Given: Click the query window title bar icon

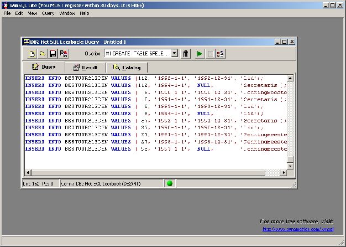Looking at the screenshot, I should tap(27, 42).
